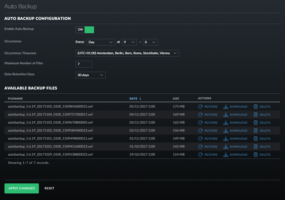Viewport: 285px width, 200px height.
Task: Open the Occurrence minute dropdown
Action: tap(150, 42)
